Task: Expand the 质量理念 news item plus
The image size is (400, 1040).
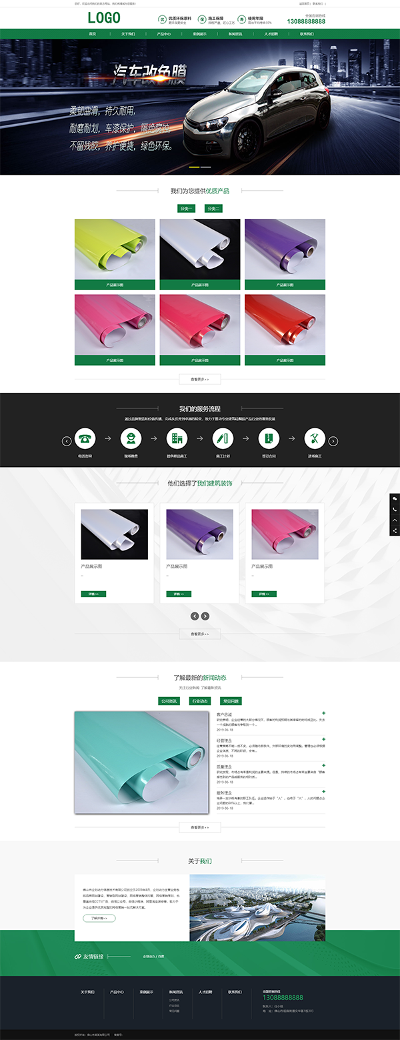Action: tap(323, 765)
